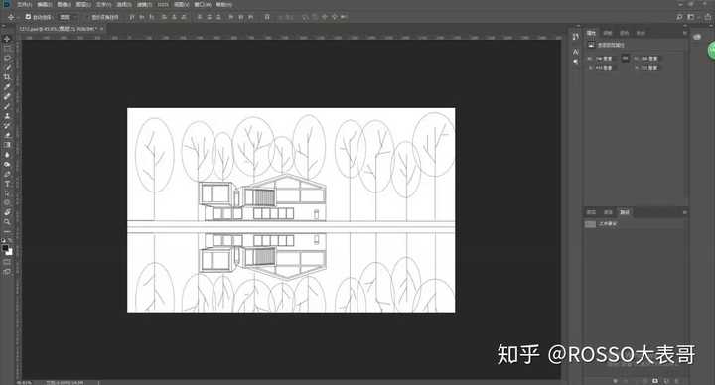Image resolution: width=715 pixels, height=385 pixels.
Task: Open the Window menu
Action: [x=202, y=4]
